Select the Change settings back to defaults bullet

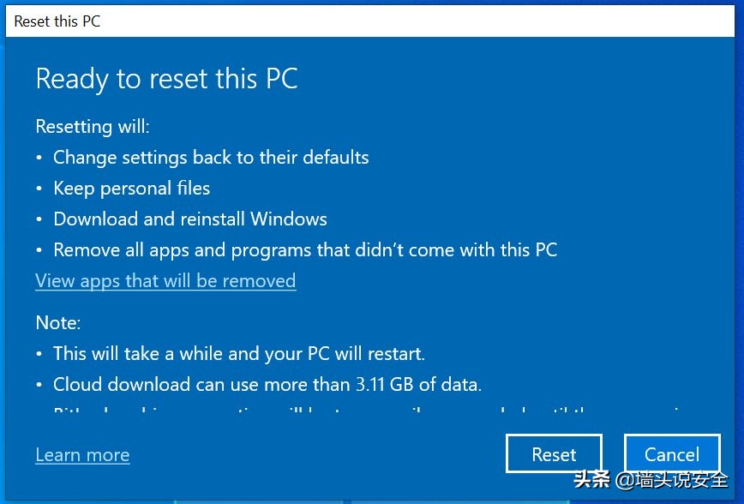(211, 157)
